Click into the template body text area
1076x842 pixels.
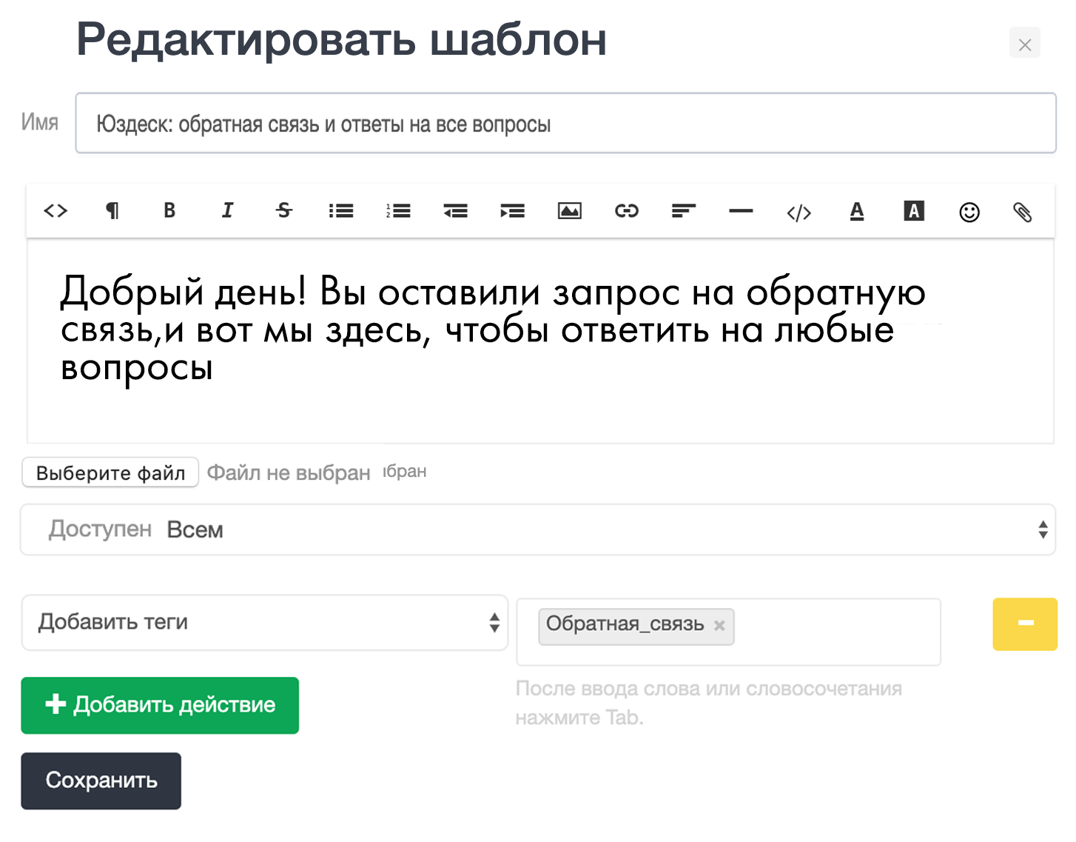(540, 341)
